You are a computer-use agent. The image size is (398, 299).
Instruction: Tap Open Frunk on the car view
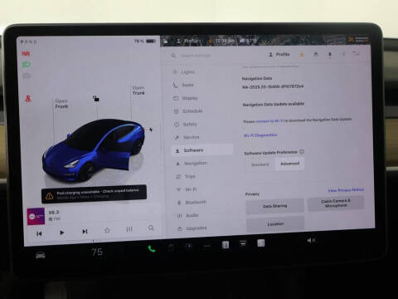tap(61, 104)
